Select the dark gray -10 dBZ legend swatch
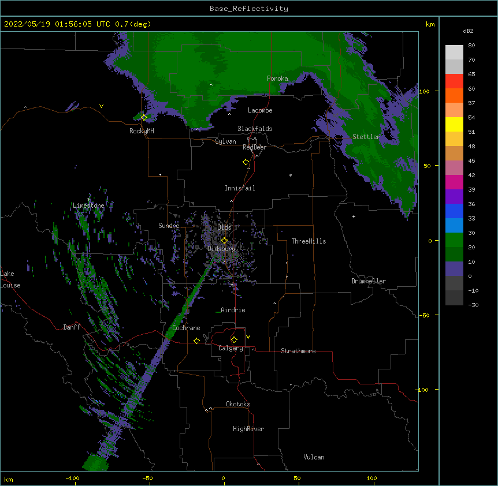The width and height of the screenshot is (498, 486). pos(454,298)
